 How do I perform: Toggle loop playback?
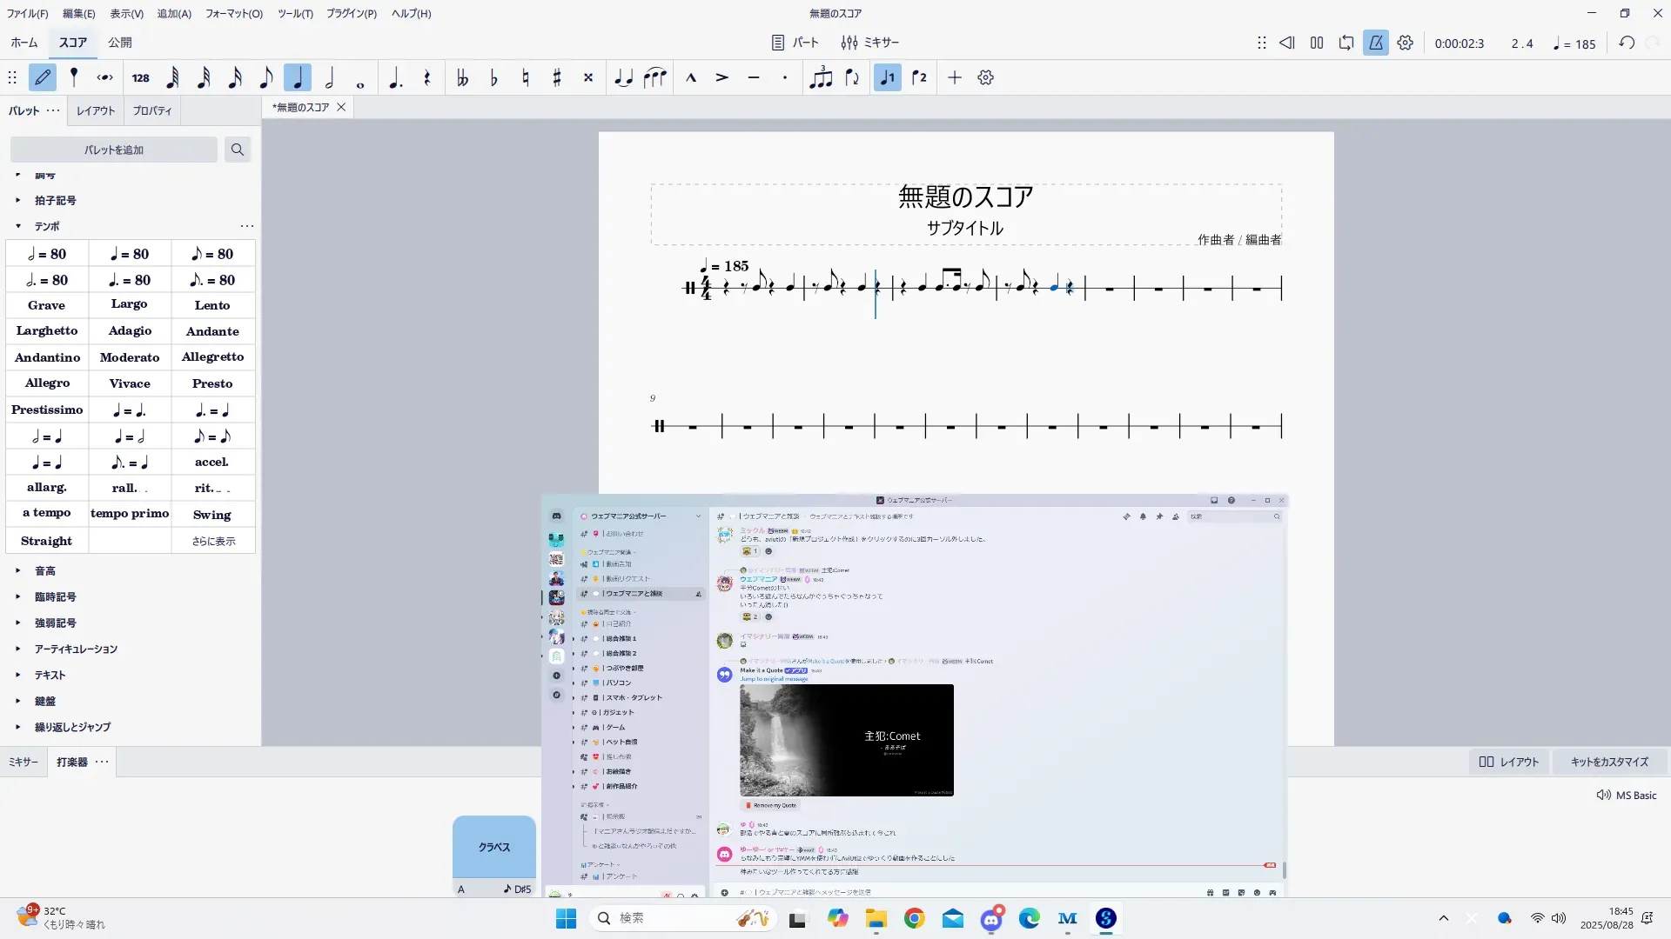(x=1346, y=43)
